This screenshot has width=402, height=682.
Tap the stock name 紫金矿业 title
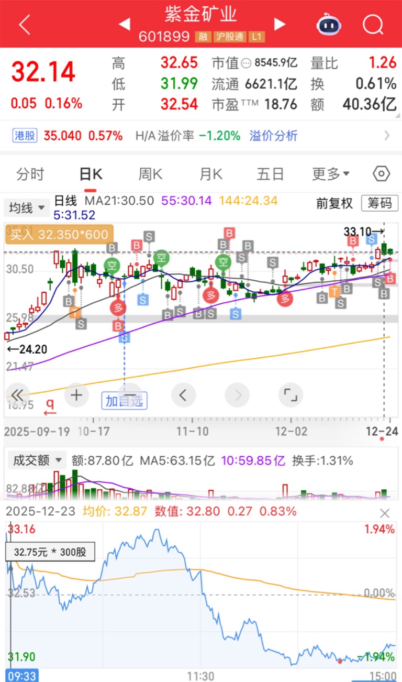click(201, 14)
